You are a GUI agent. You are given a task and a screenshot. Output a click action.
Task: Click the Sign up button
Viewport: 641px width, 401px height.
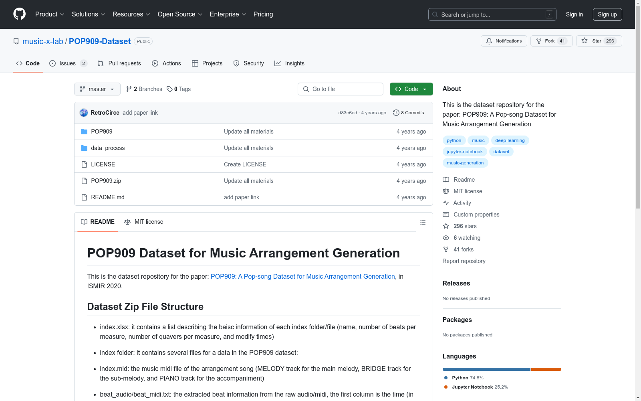[607, 14]
